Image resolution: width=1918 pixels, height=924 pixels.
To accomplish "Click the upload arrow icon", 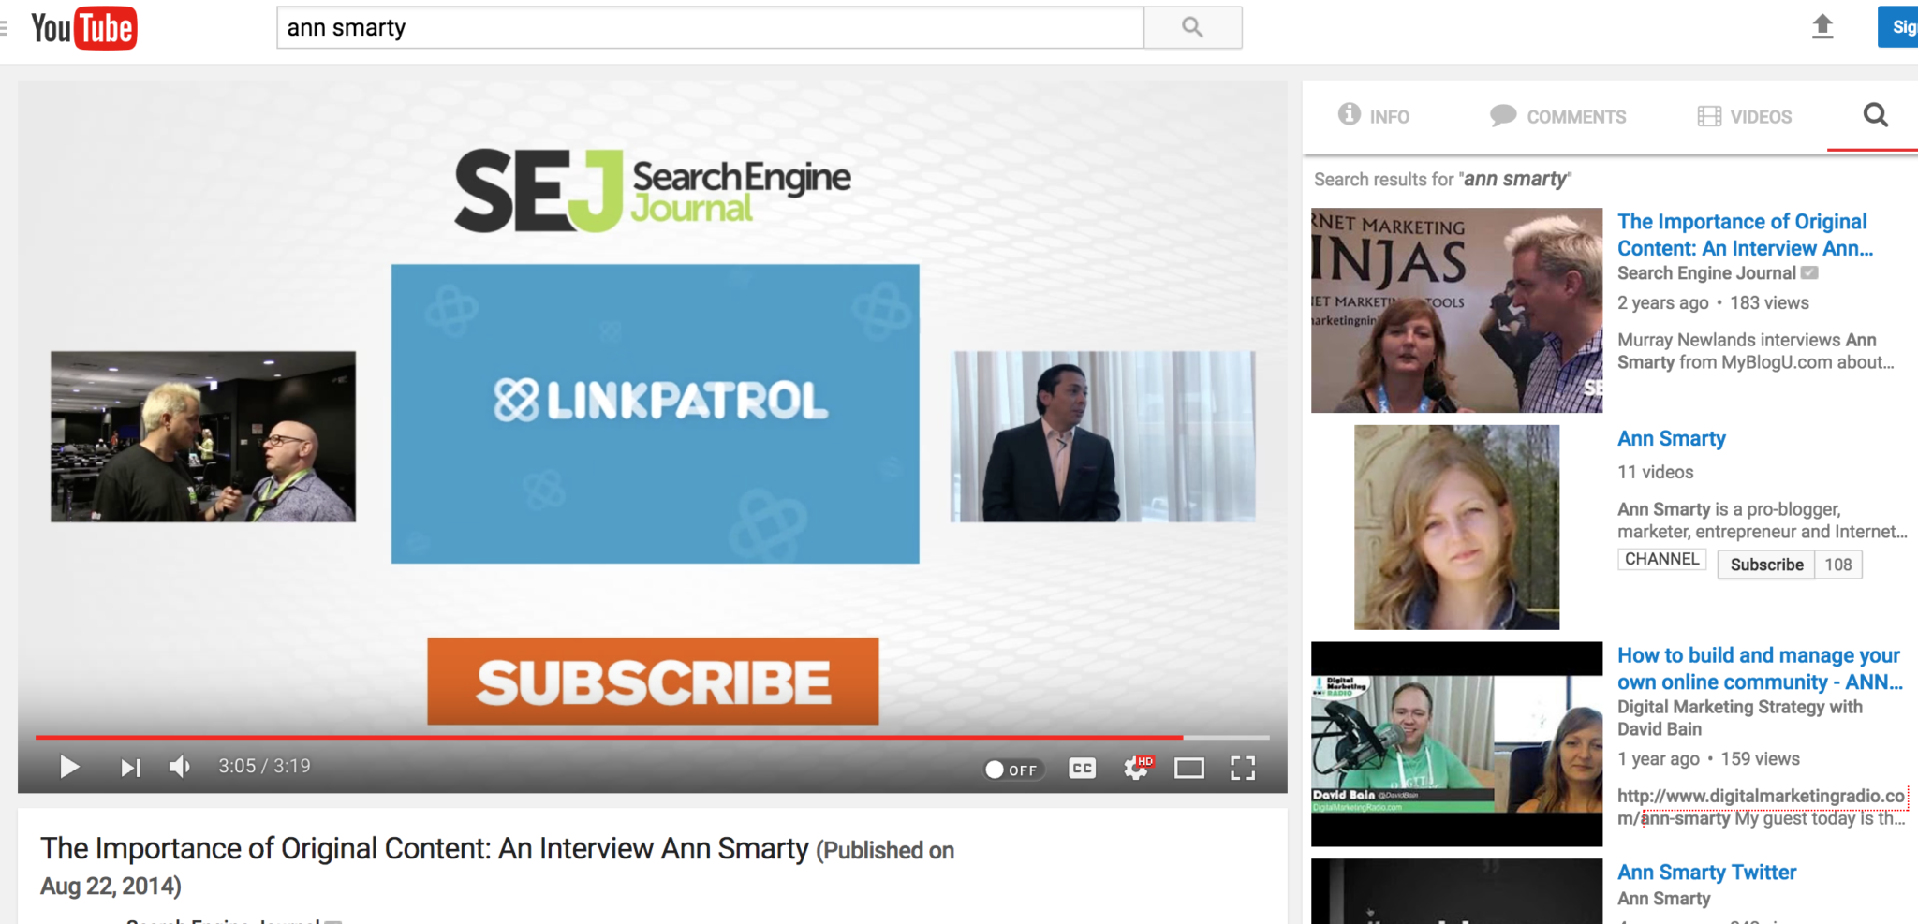I will pyautogui.click(x=1822, y=26).
